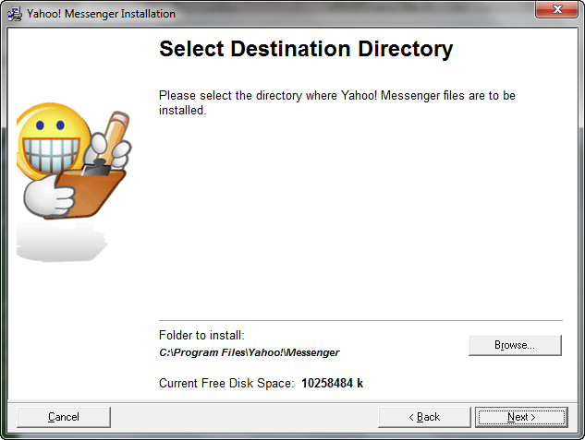Image resolution: width=585 pixels, height=440 pixels.
Task: Click the Yahoo! Messenger Installation title text
Action: pyautogui.click(x=101, y=15)
